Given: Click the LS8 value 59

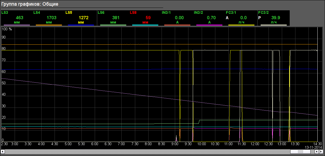Looking at the screenshot, I should 148,18.
